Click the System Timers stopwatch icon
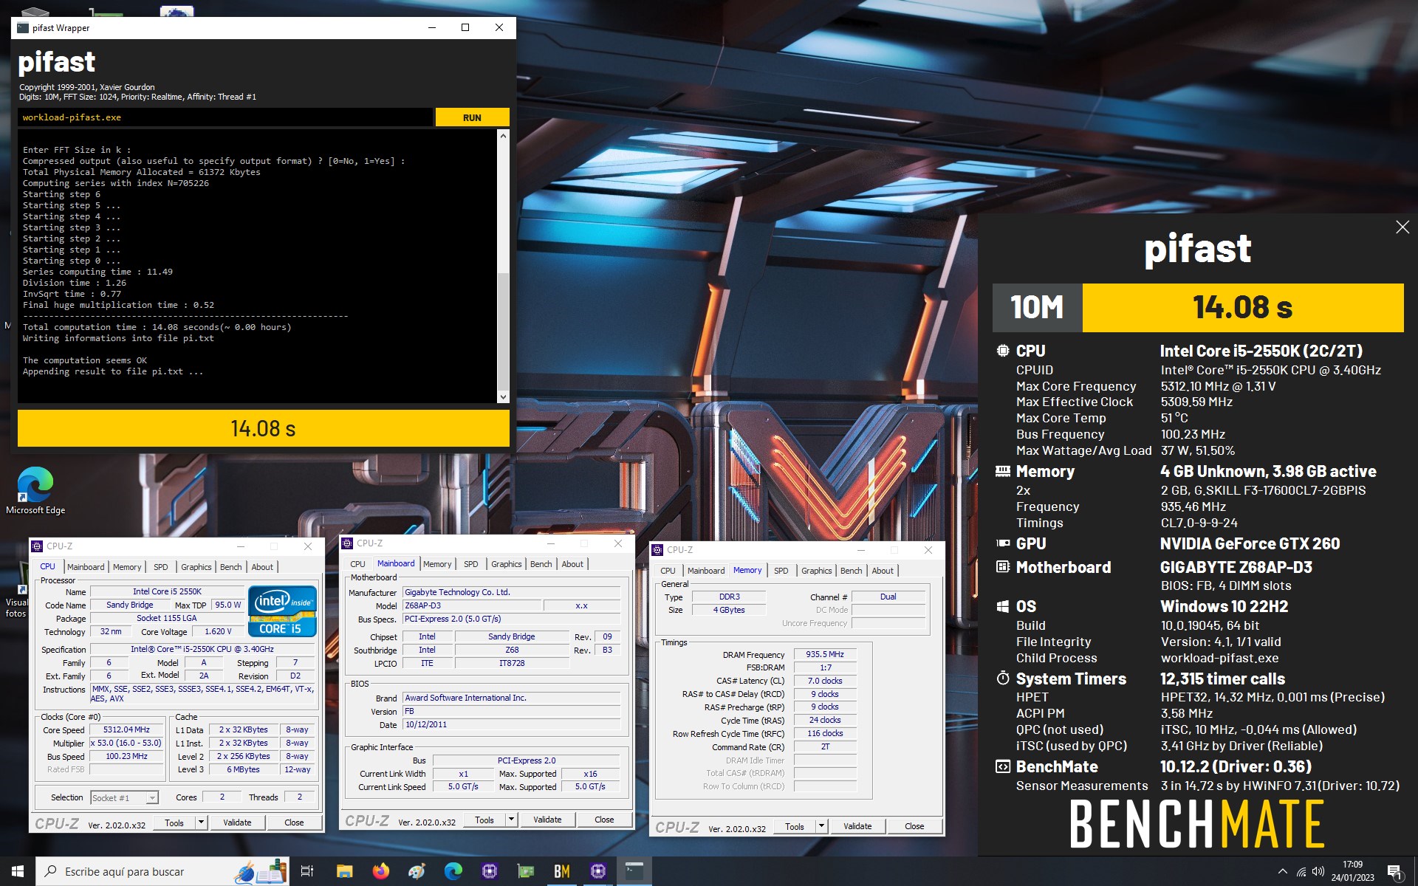The height and width of the screenshot is (886, 1418). point(1002,678)
